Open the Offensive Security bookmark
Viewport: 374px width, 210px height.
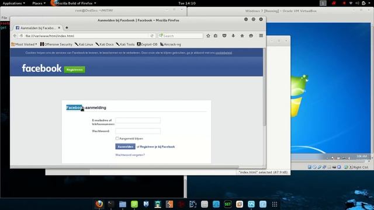click(56, 44)
